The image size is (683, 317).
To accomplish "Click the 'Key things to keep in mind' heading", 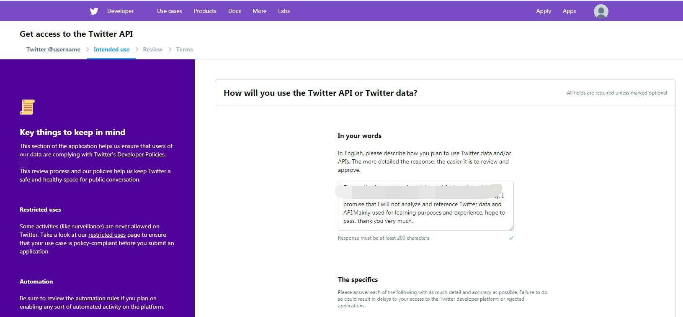I will pos(72,132).
